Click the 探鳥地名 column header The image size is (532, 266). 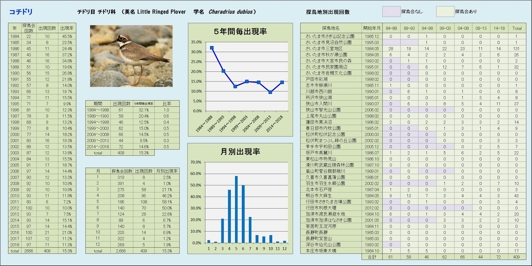coord(331,28)
